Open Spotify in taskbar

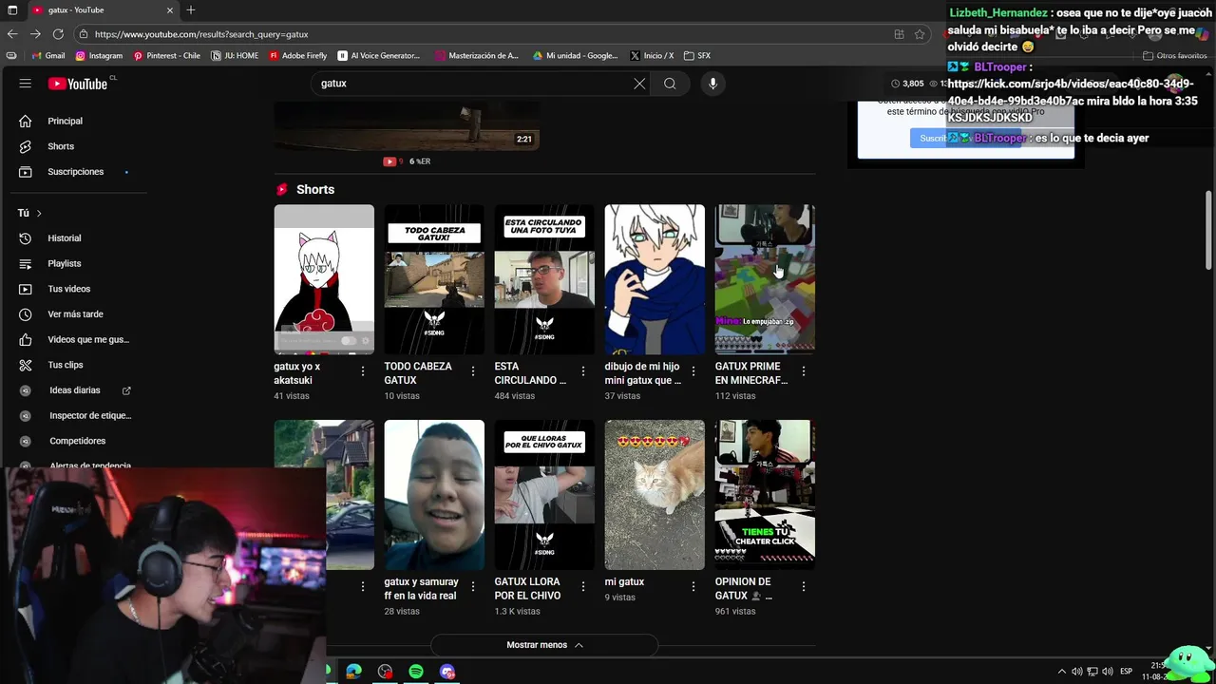click(x=416, y=672)
